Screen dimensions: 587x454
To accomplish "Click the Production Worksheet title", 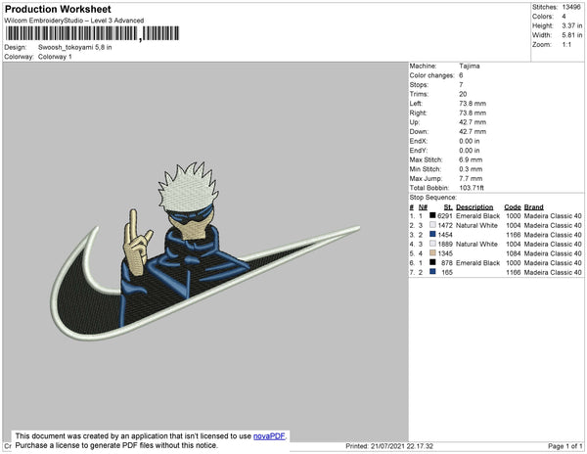I will click(58, 10).
